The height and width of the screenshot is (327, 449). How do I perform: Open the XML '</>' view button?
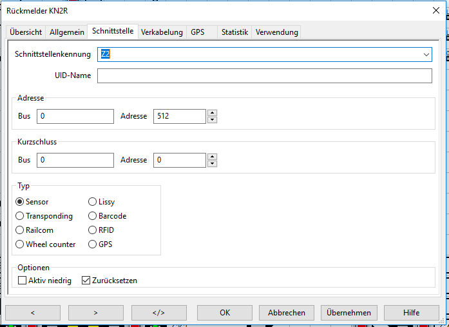coord(158,313)
